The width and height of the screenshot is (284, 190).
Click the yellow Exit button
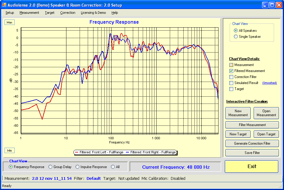click(x=252, y=167)
